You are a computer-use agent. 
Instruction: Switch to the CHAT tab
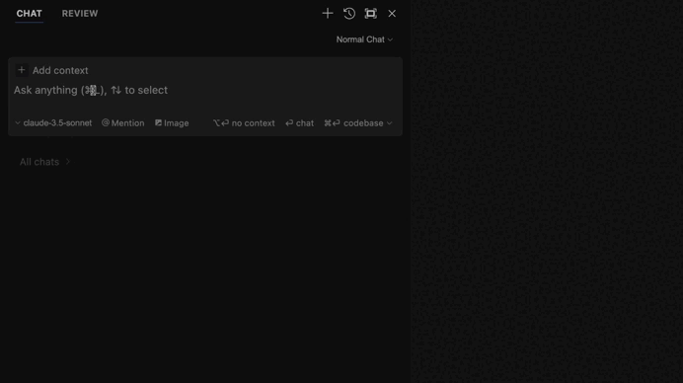tap(30, 14)
